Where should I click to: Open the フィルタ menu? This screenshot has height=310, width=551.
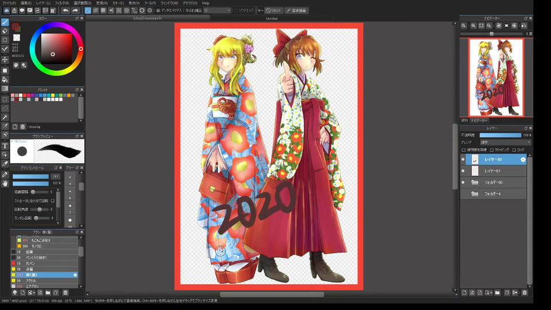tap(61, 3)
